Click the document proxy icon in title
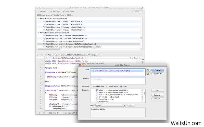The width and height of the screenshot is (204, 127). pyautogui.click(x=70, y=8)
